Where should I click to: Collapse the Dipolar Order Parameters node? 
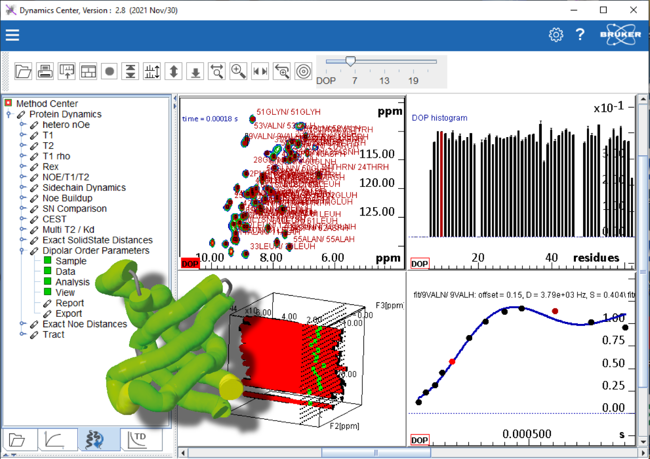click(x=22, y=251)
